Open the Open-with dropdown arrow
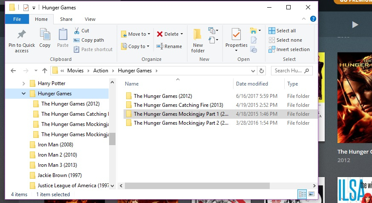372x203 pixels. (260, 31)
